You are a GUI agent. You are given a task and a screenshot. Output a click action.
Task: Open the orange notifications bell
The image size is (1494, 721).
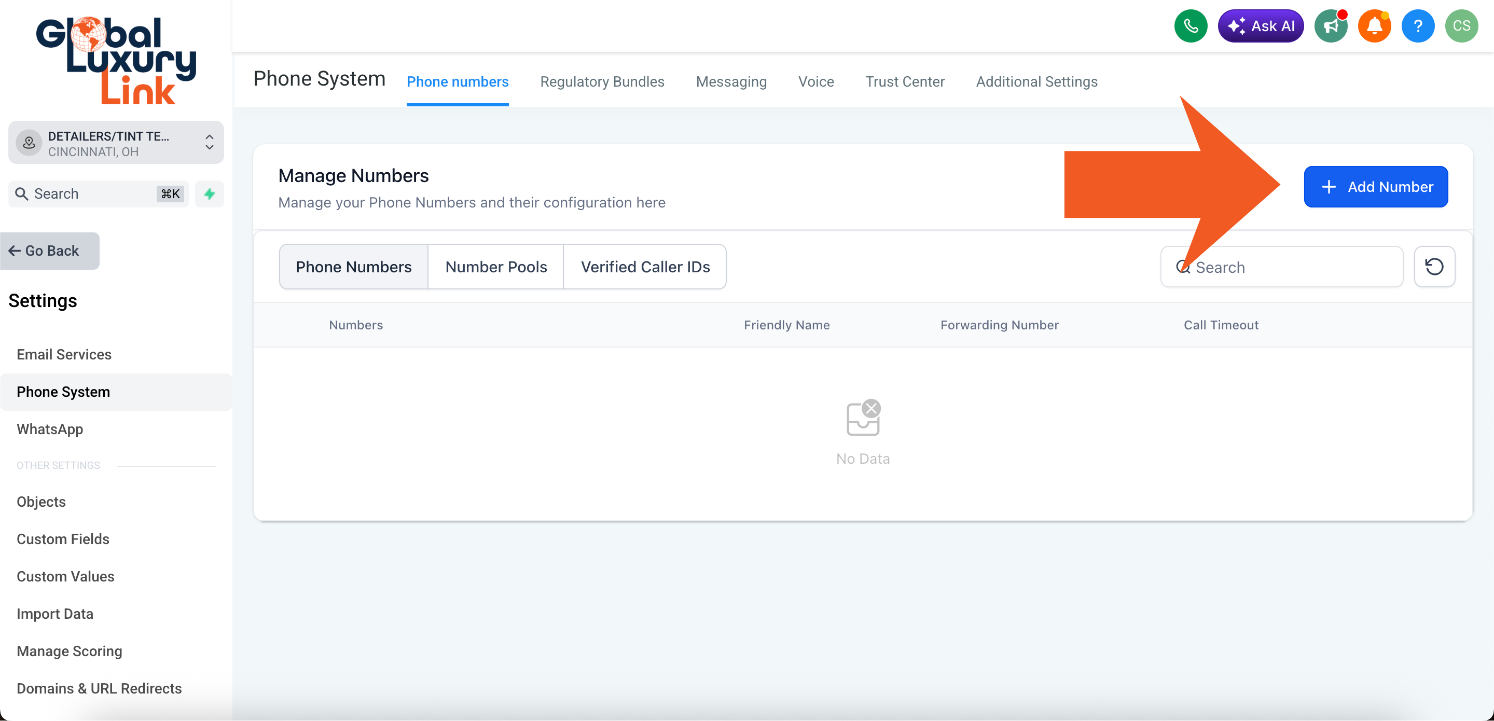[1374, 25]
